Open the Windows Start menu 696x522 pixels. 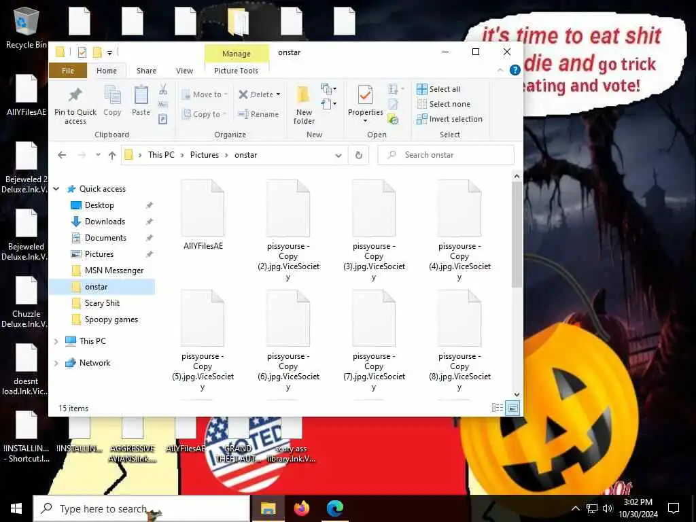16,508
